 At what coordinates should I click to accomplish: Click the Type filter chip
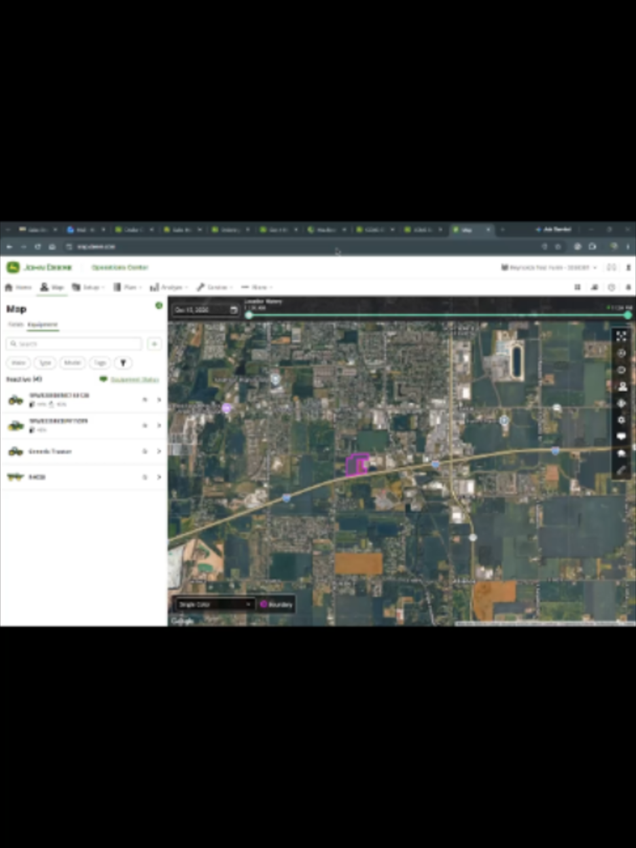(x=44, y=363)
